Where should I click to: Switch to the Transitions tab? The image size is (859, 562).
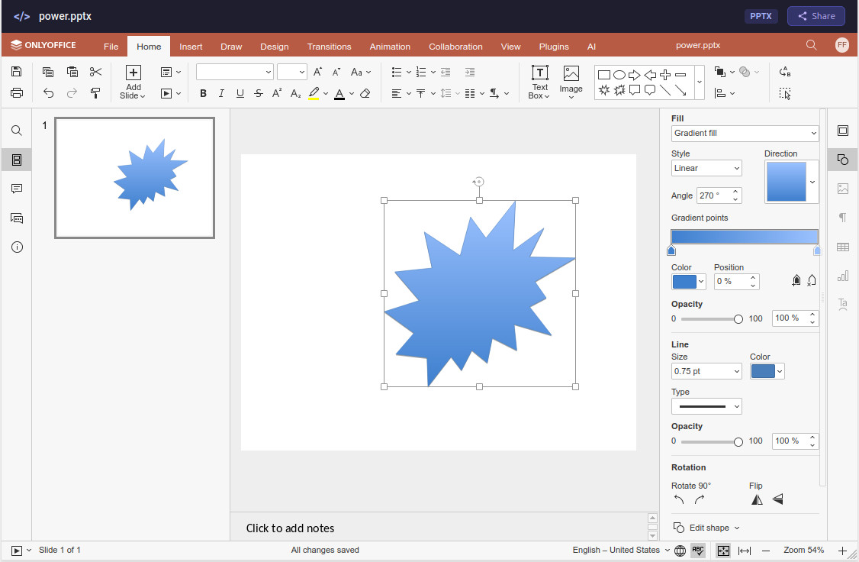point(329,46)
